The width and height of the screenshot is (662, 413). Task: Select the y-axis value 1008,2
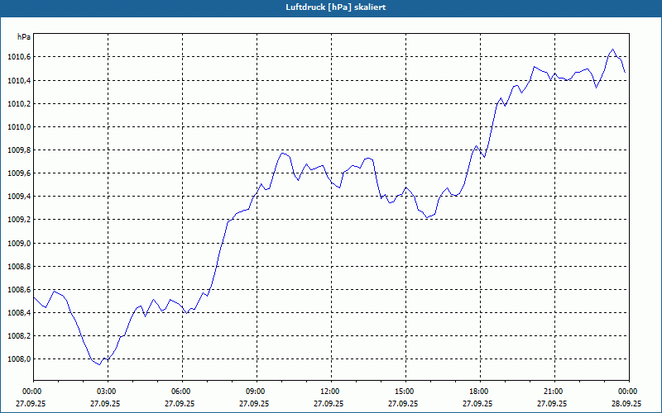[x=19, y=336]
